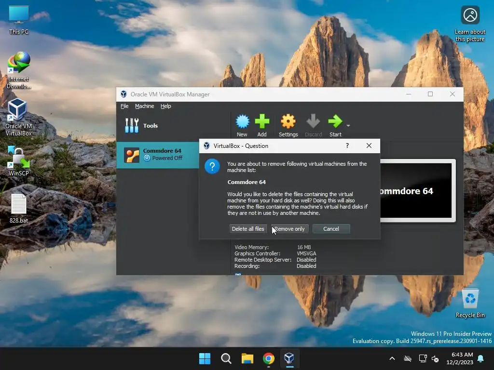
Task: Click the OneDrive cloud tray icon
Action: 408,358
